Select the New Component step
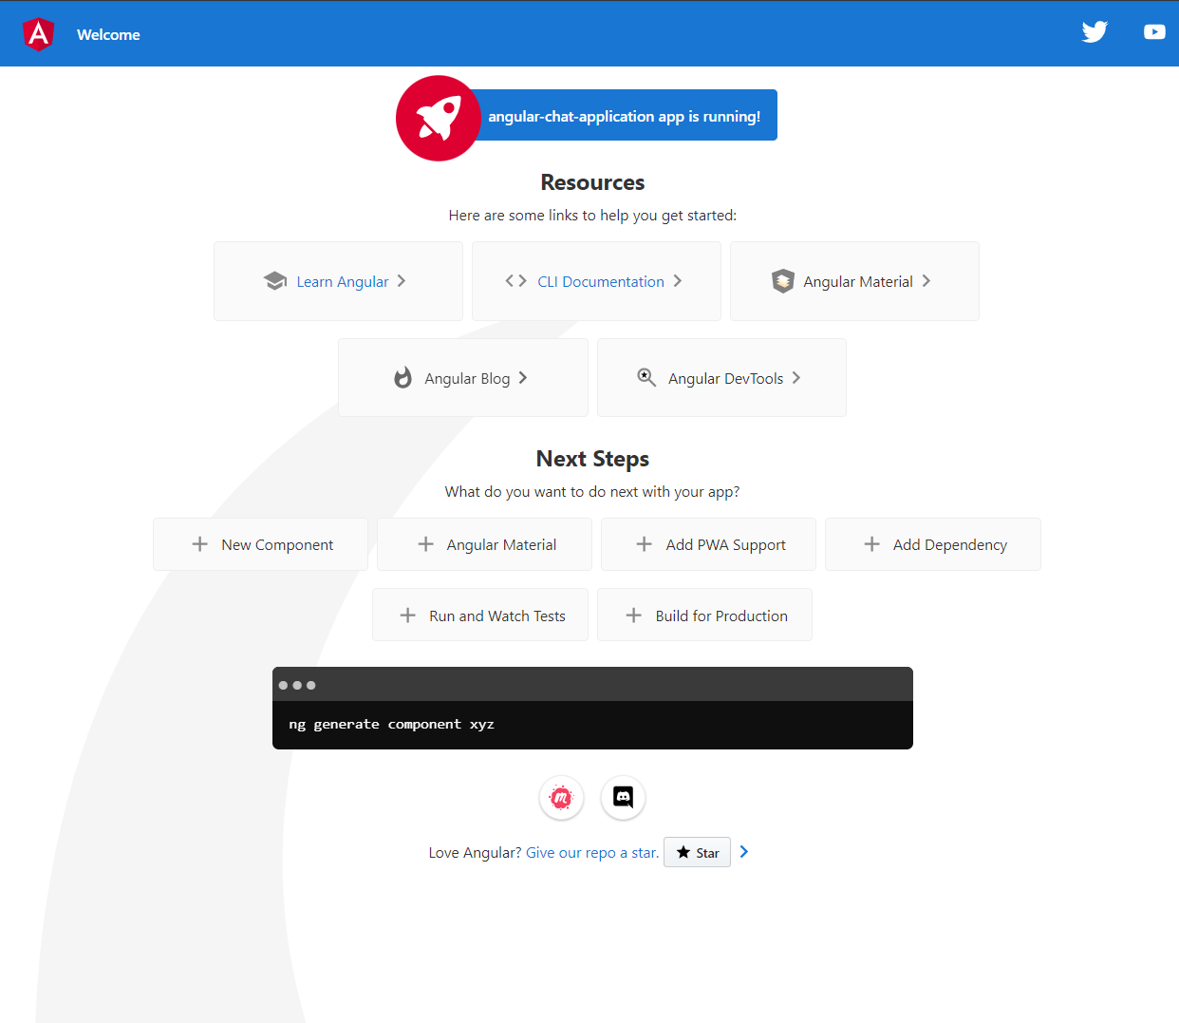1179x1023 pixels. point(260,544)
